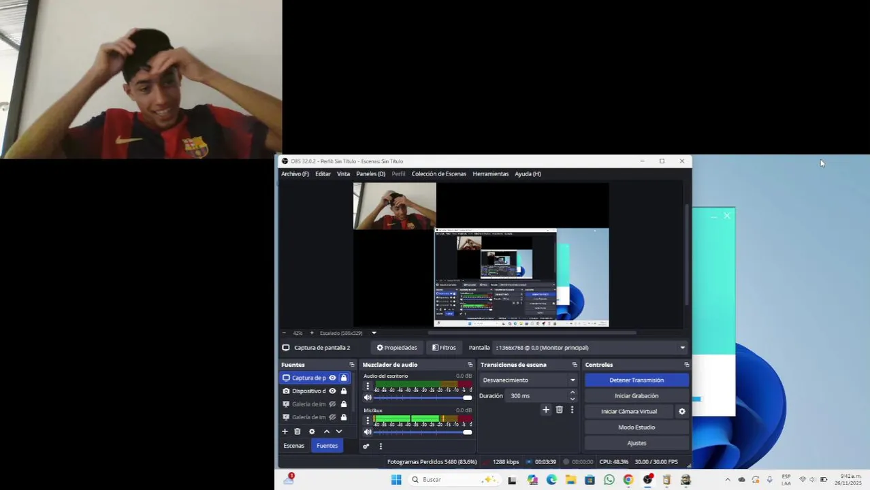
Task: Mute the Audio del escritorio channel
Action: click(x=368, y=397)
